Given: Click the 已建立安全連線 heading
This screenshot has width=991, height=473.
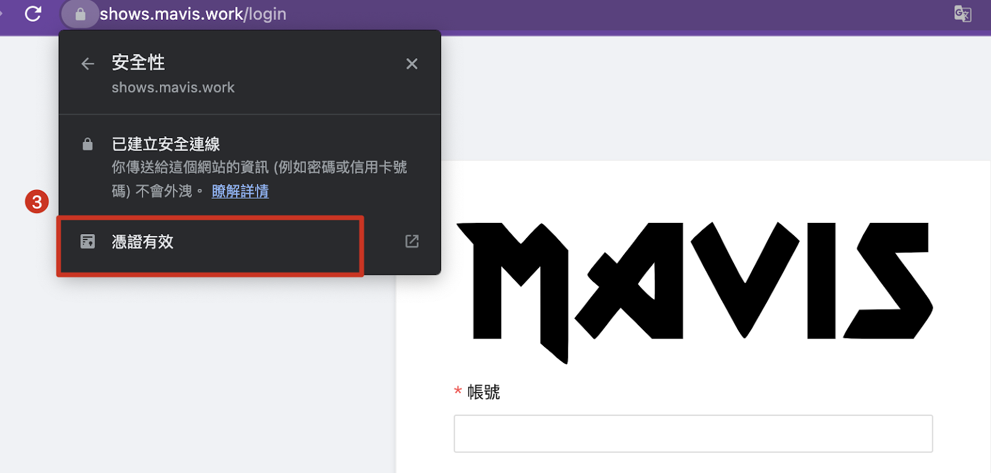Looking at the screenshot, I should (166, 144).
